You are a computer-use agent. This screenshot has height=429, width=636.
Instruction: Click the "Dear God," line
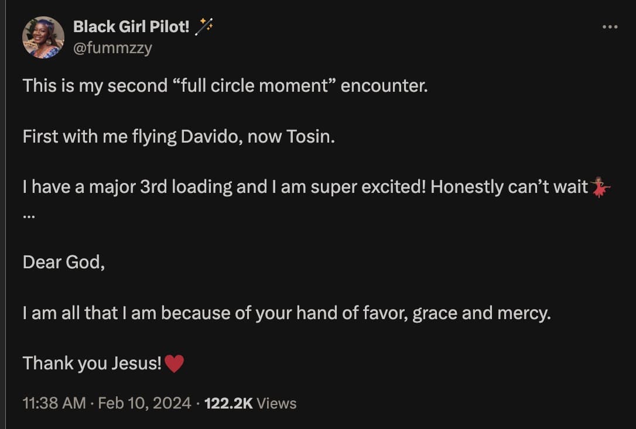tap(64, 262)
